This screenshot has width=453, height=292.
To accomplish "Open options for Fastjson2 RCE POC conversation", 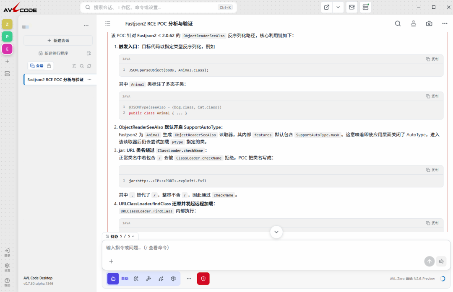I will pyautogui.click(x=90, y=80).
